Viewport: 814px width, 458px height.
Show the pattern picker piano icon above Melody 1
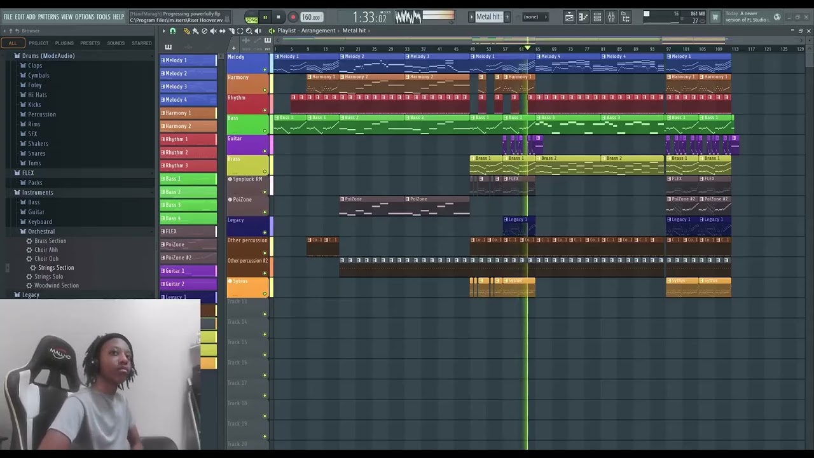pos(168,47)
